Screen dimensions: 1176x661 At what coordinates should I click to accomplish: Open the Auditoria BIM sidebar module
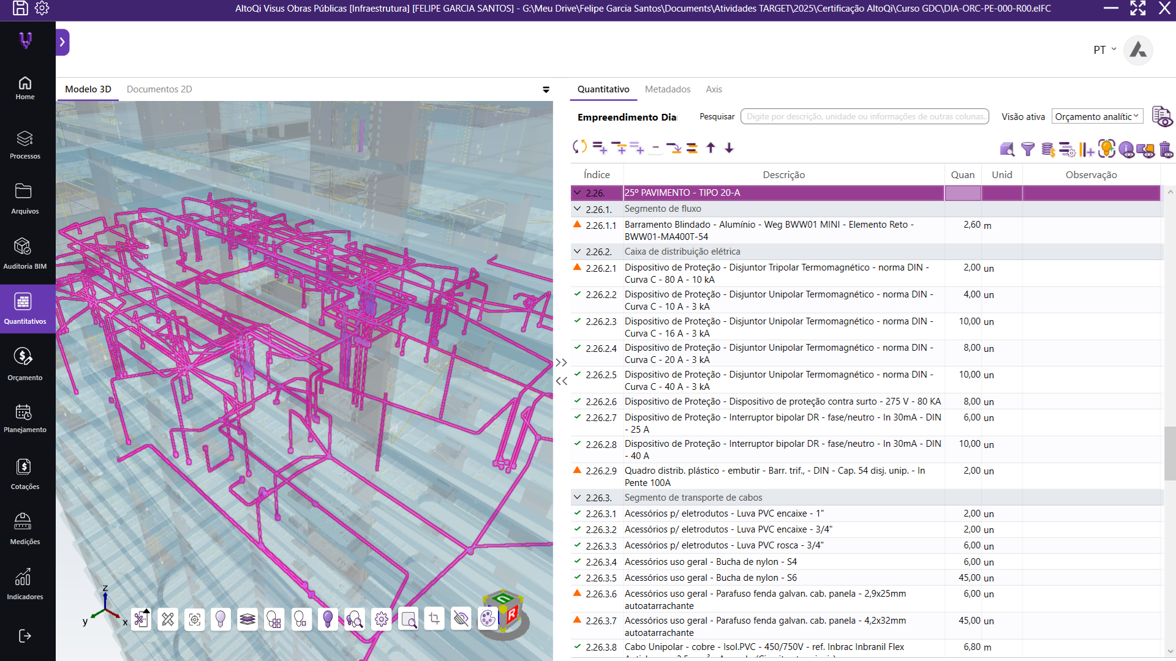(24, 253)
